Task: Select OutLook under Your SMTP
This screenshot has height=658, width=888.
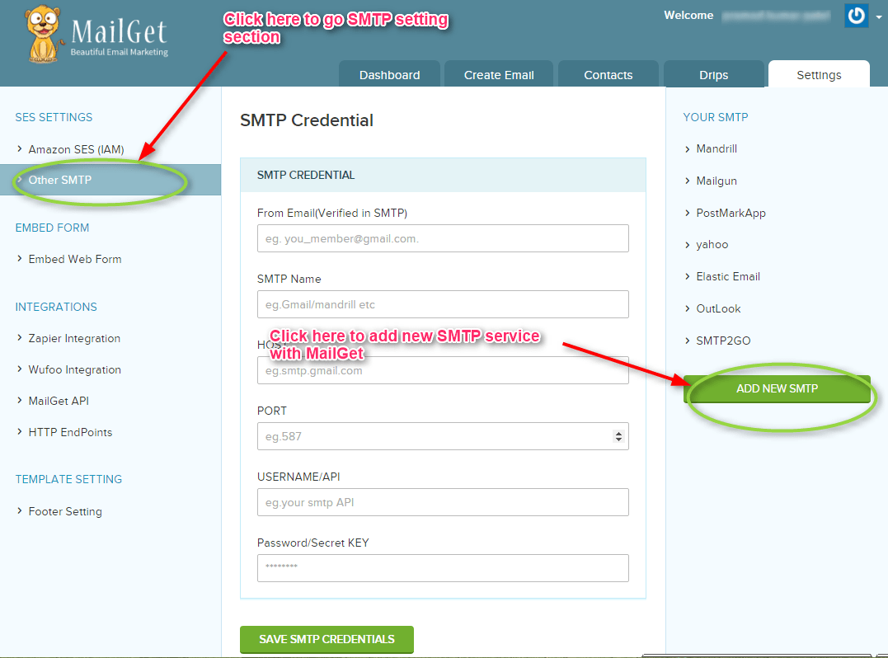Action: tap(718, 309)
